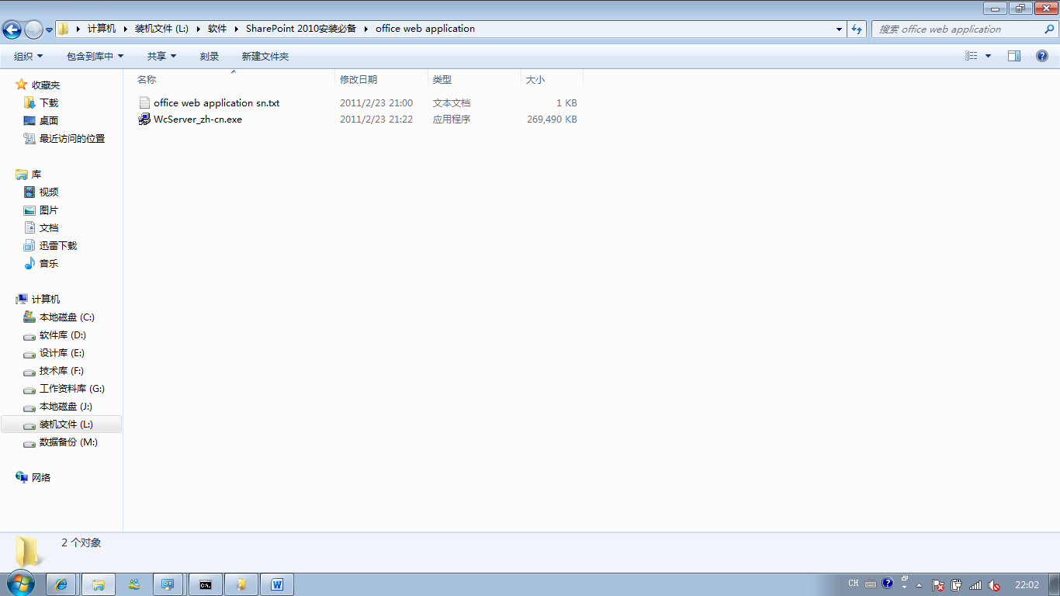The height and width of the screenshot is (596, 1060).
Task: Click the 刻录 toolbar button
Action: coord(210,56)
